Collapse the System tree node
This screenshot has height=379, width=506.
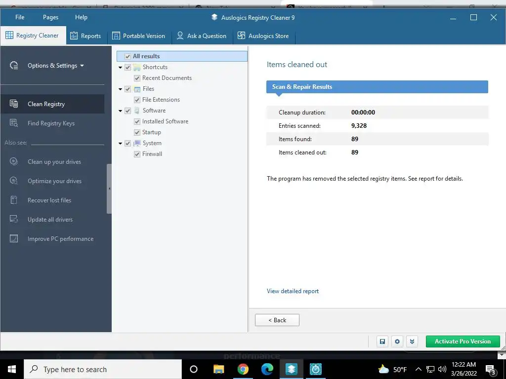tap(121, 144)
